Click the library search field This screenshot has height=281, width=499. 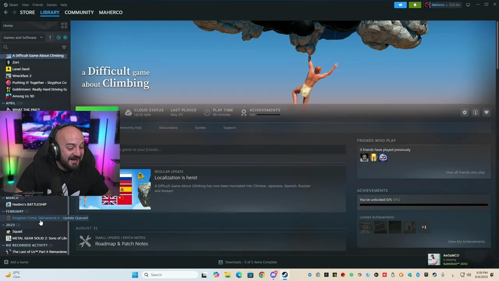(x=32, y=47)
